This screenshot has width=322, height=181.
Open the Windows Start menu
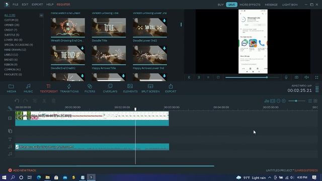coord(4,177)
